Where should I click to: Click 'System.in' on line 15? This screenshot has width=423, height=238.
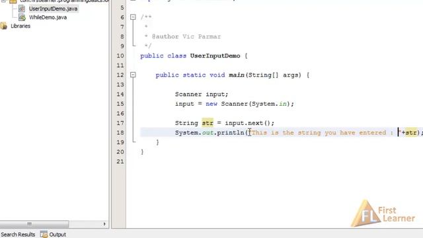coord(269,104)
